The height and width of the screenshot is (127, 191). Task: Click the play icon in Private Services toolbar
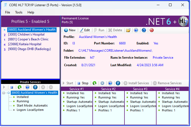pos(4,87)
